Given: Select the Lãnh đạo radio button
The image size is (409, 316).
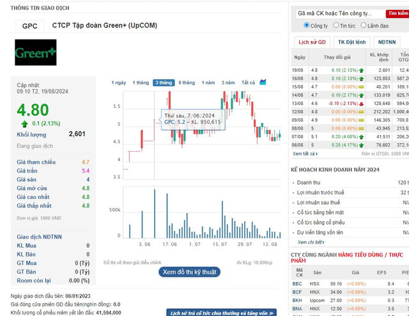Looking at the screenshot, I should click(x=364, y=26).
